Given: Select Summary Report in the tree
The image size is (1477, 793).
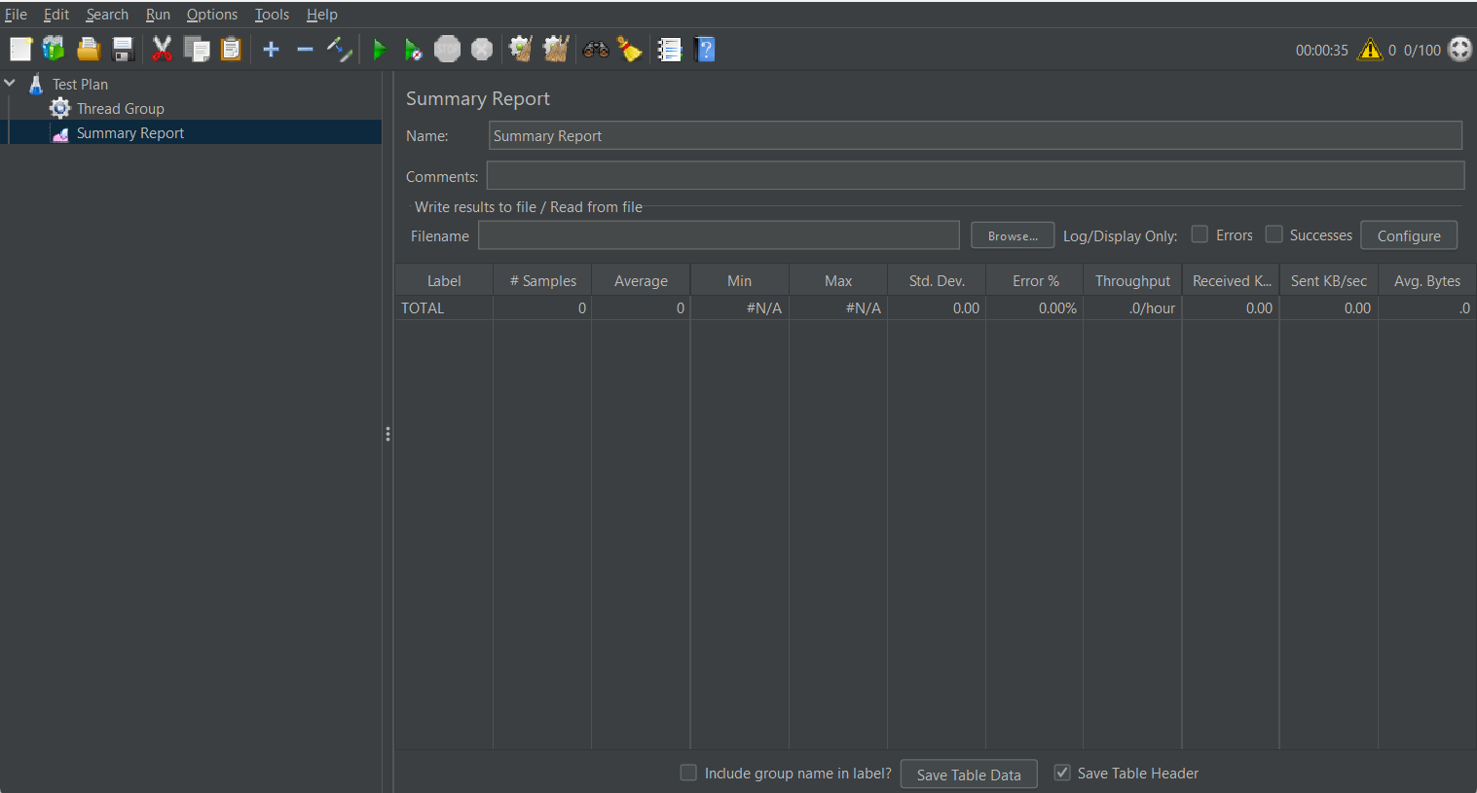Looking at the screenshot, I should (x=130, y=133).
